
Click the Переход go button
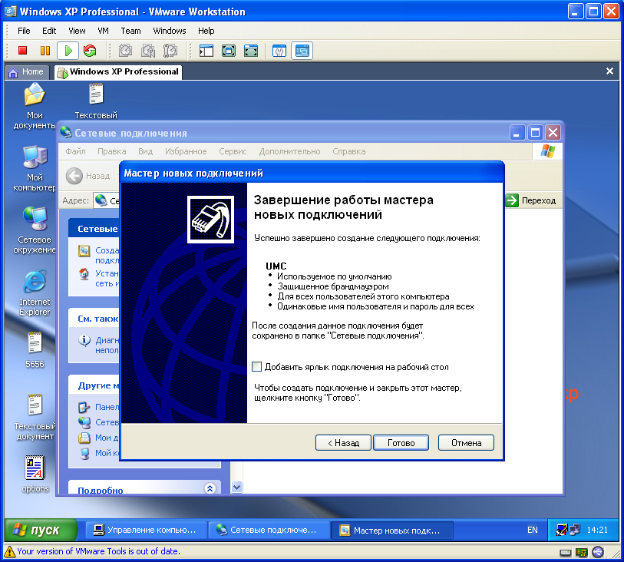(x=531, y=200)
